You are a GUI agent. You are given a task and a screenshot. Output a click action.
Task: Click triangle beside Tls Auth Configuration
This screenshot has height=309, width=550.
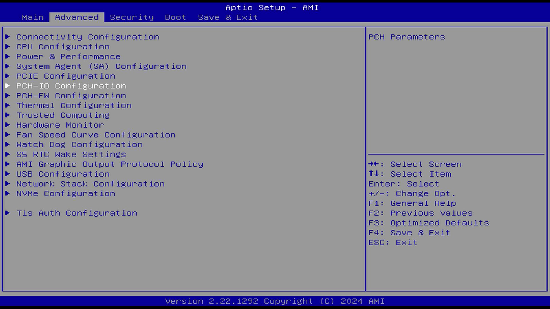coord(8,213)
